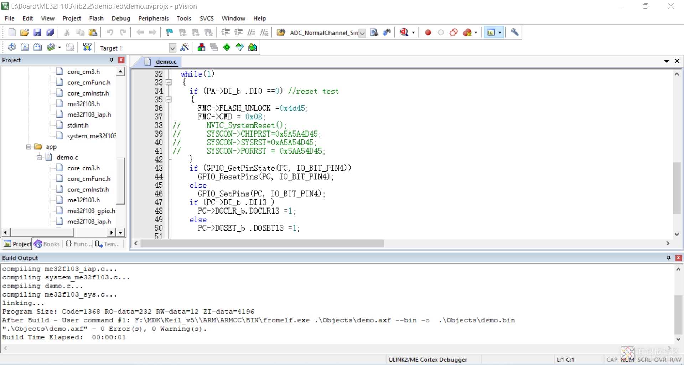Close the Project panel

[x=121, y=60]
